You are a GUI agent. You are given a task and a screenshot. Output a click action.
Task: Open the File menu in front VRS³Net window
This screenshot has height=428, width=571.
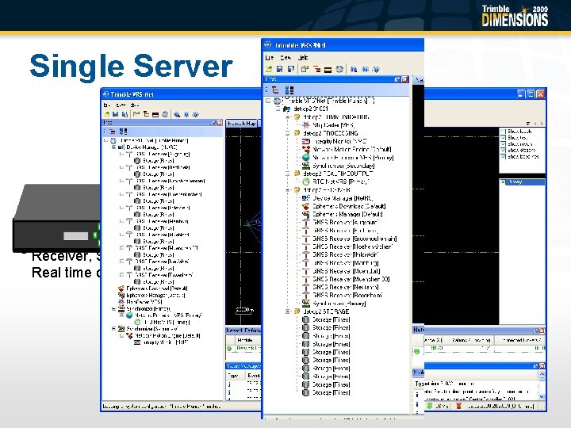[x=270, y=58]
